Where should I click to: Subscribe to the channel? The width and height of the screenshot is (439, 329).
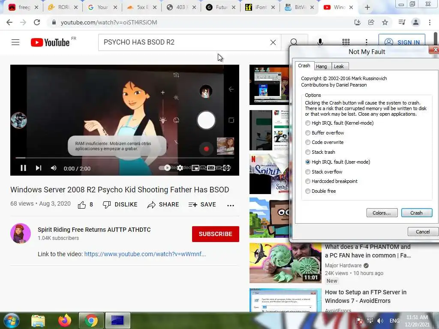click(216, 234)
